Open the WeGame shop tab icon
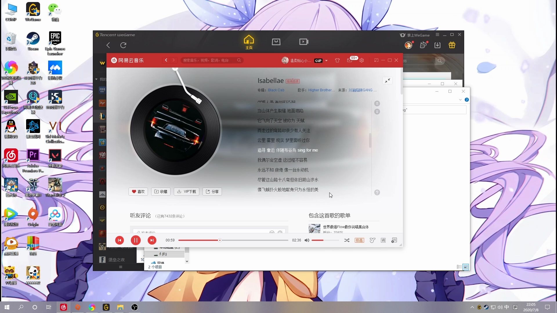Screen dimensions: 557x313 coord(276,42)
